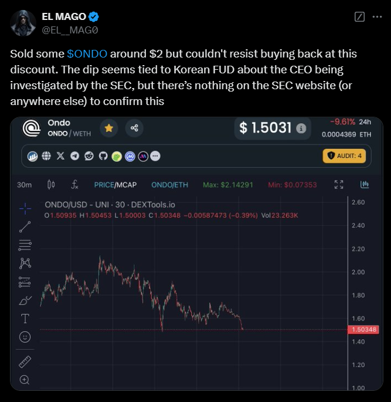Viewport: 391px width, 402px height.
Task: Select the trend line drawing tool
Action: (x=25, y=227)
